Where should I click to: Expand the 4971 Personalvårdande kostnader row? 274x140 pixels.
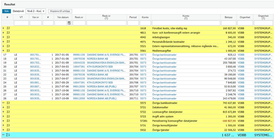pyautogui.click(x=3, y=41)
